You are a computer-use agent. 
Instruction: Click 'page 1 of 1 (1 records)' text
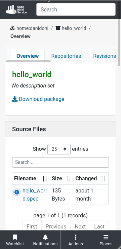61,215
